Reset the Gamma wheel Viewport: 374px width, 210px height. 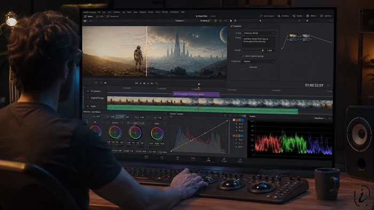(x=122, y=123)
